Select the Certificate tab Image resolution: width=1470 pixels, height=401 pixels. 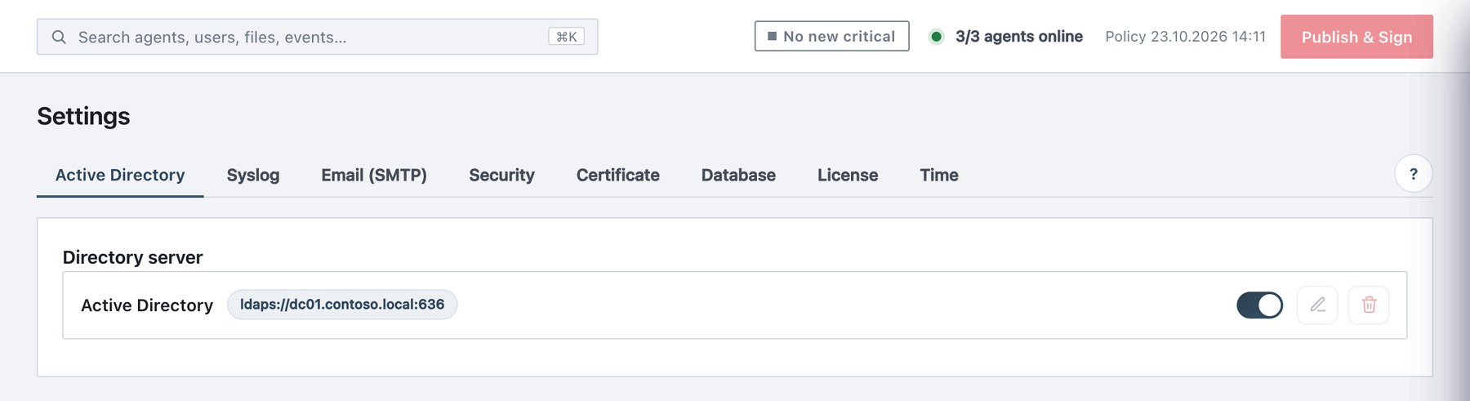coord(618,175)
